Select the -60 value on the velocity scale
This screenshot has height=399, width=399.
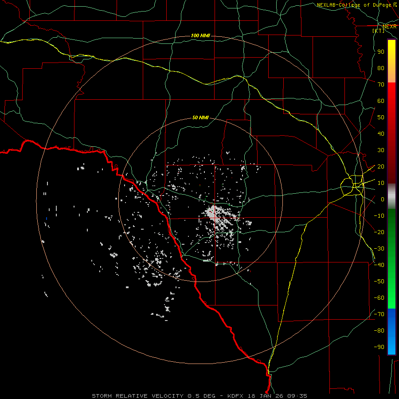click(x=379, y=298)
